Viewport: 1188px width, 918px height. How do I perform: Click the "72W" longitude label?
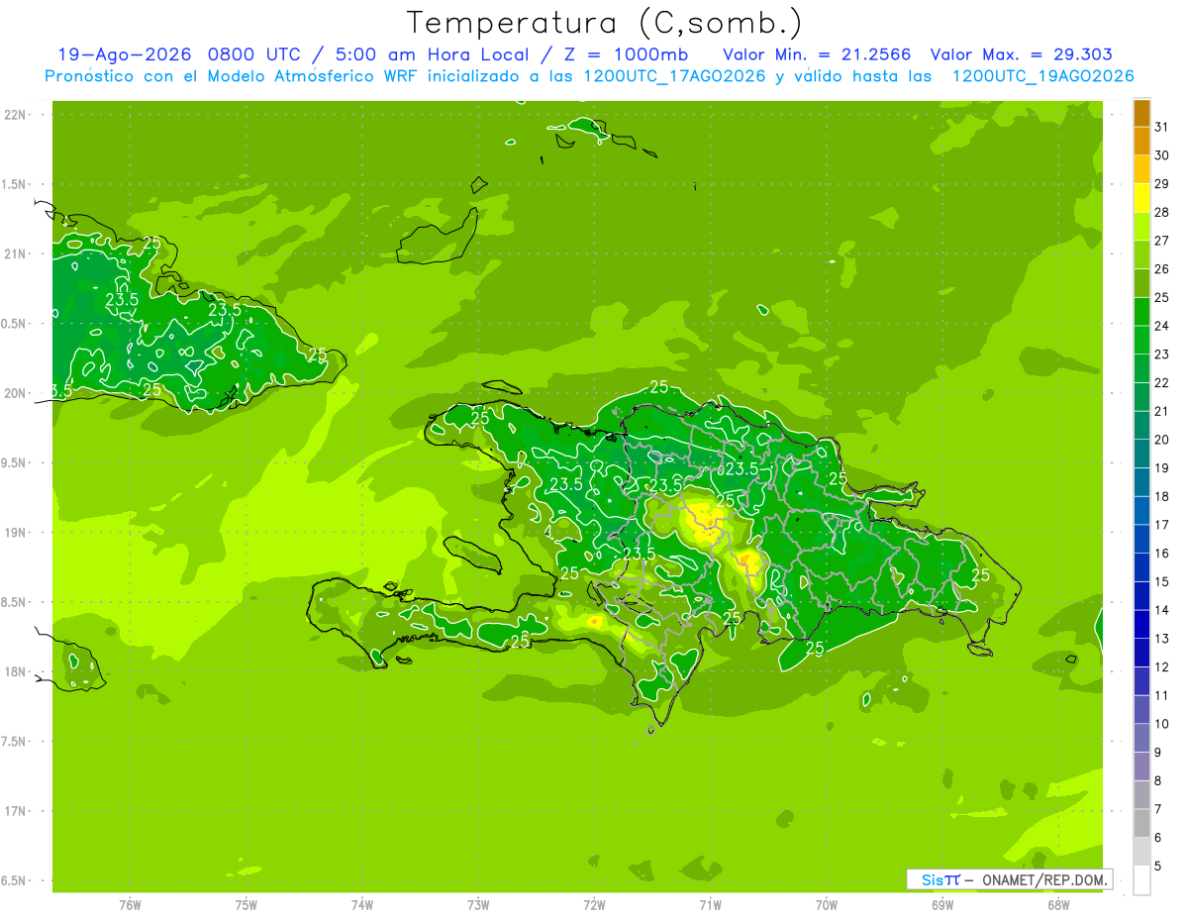(x=594, y=904)
